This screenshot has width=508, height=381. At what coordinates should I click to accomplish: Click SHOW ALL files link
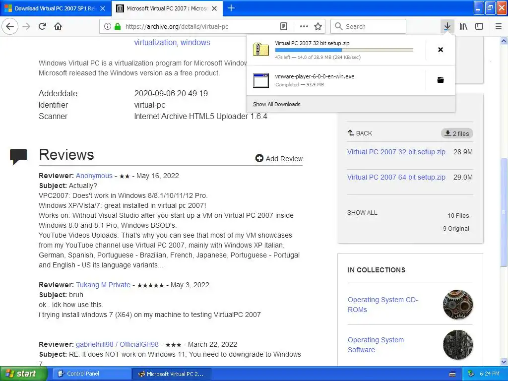click(x=362, y=213)
